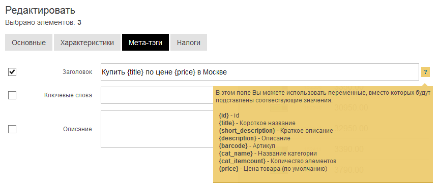Click the Заголовок field label
Viewport: 439px width, 190px height.
coord(77,72)
